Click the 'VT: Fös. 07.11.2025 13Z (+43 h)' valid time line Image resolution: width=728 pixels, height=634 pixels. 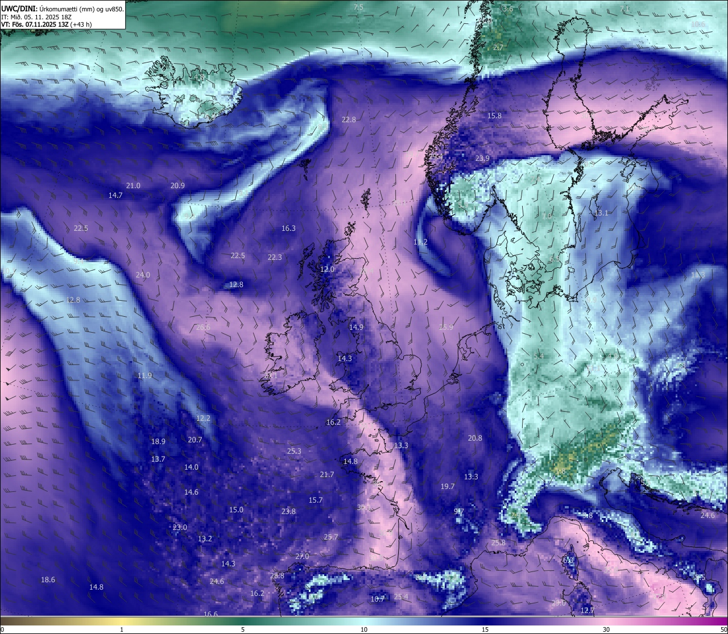point(47,24)
